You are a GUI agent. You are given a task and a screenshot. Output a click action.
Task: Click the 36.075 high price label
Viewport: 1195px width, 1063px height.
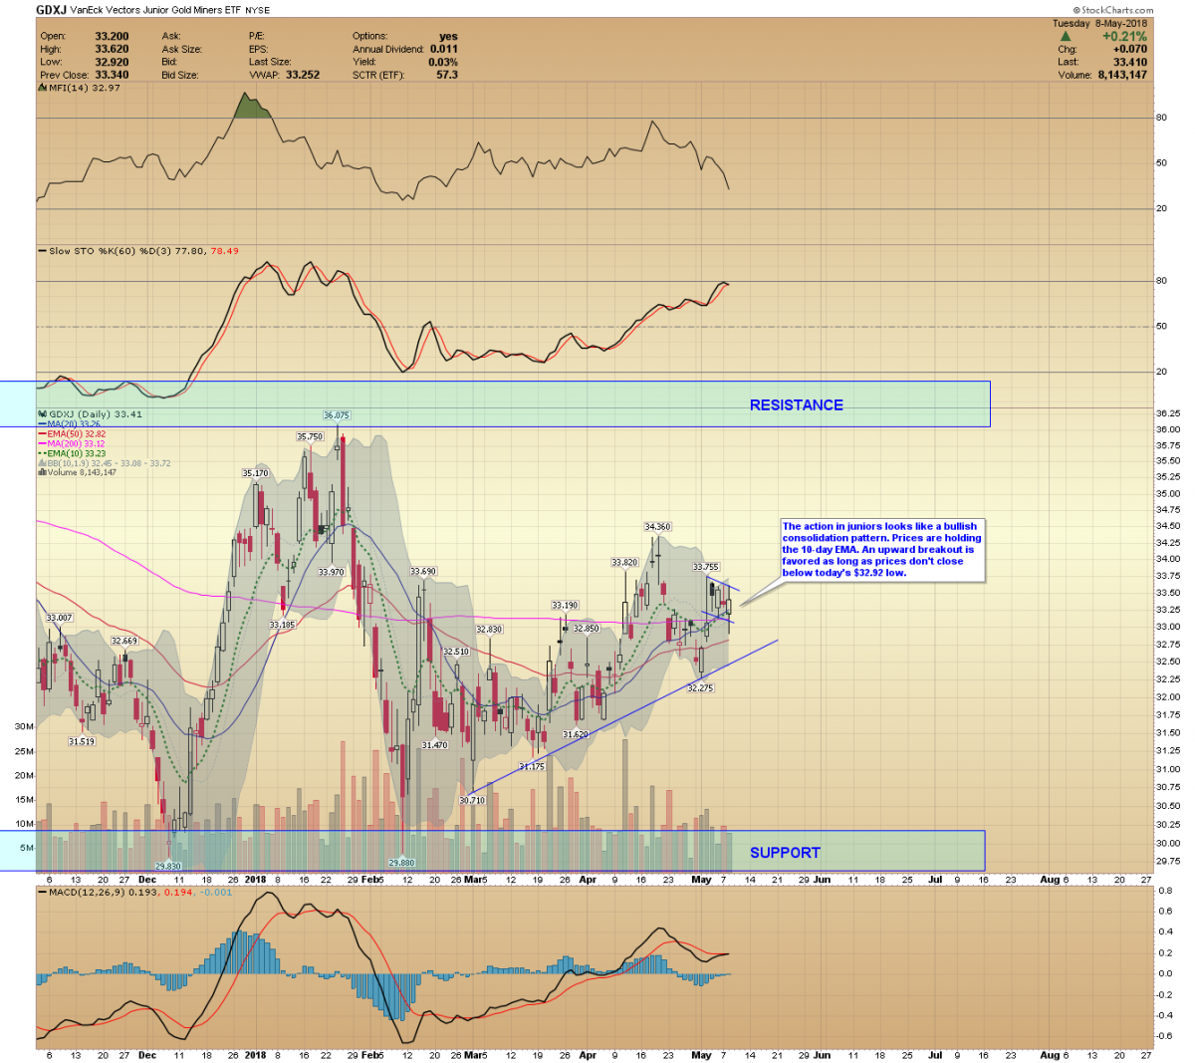click(x=337, y=415)
